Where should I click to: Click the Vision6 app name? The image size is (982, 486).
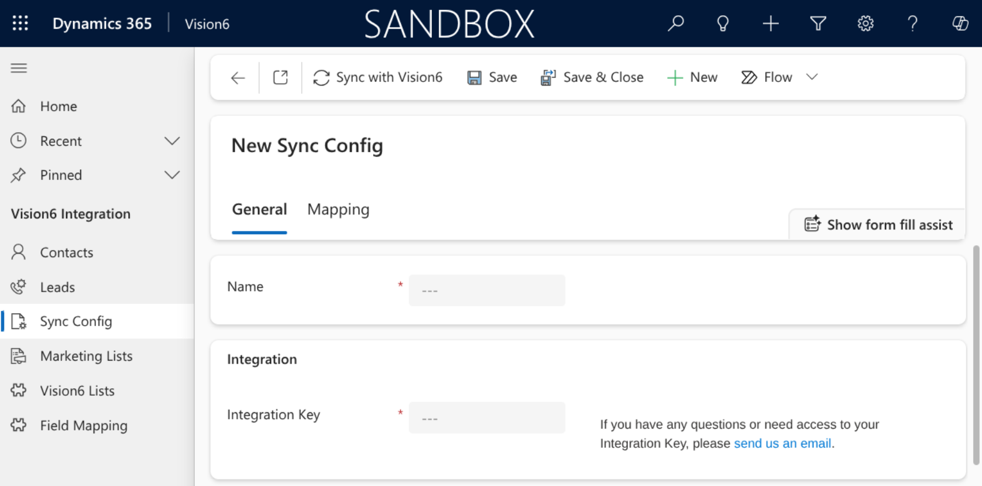click(x=207, y=24)
